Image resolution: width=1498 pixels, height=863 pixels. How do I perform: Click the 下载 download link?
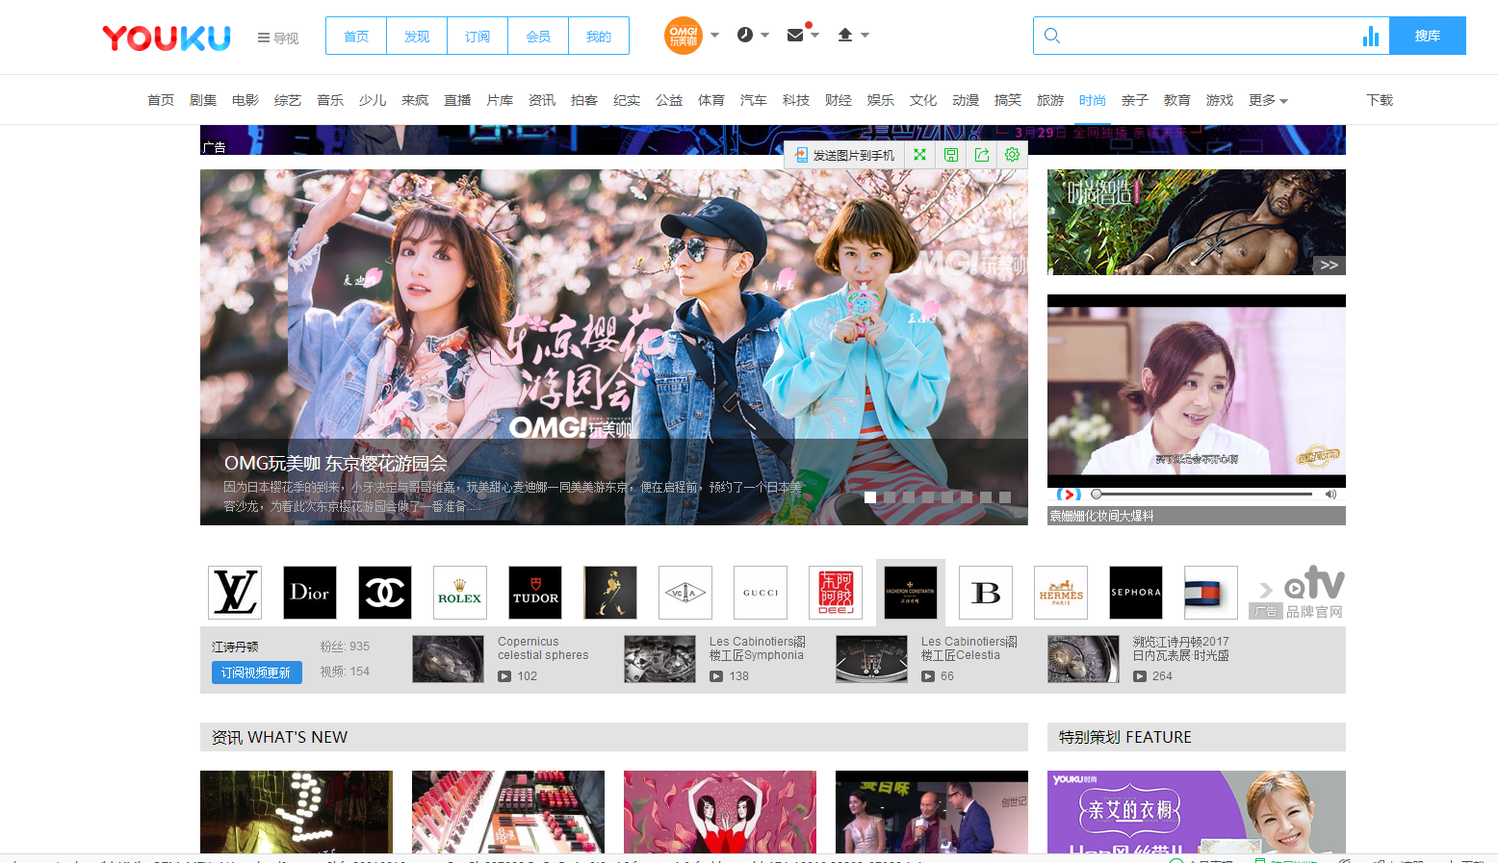1380,100
